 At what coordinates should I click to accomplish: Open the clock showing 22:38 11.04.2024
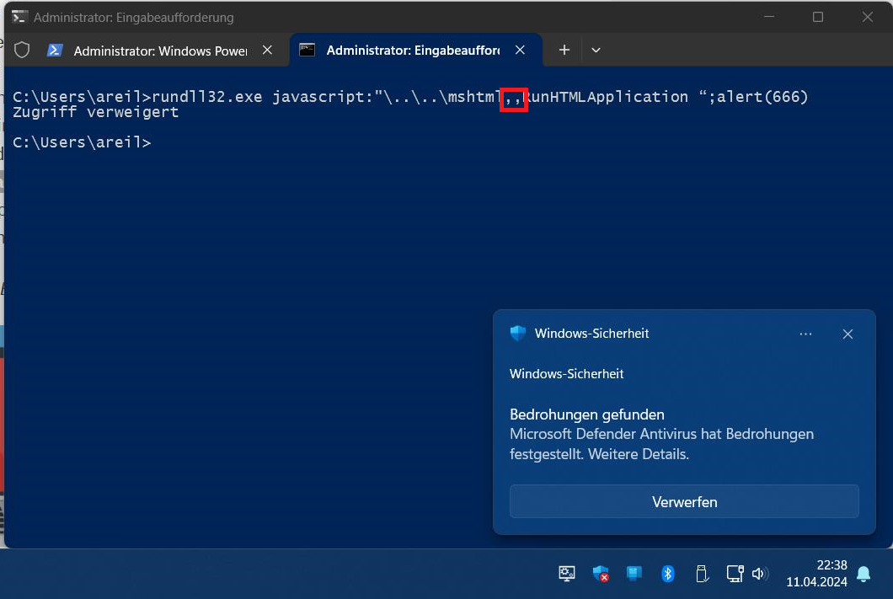(816, 574)
